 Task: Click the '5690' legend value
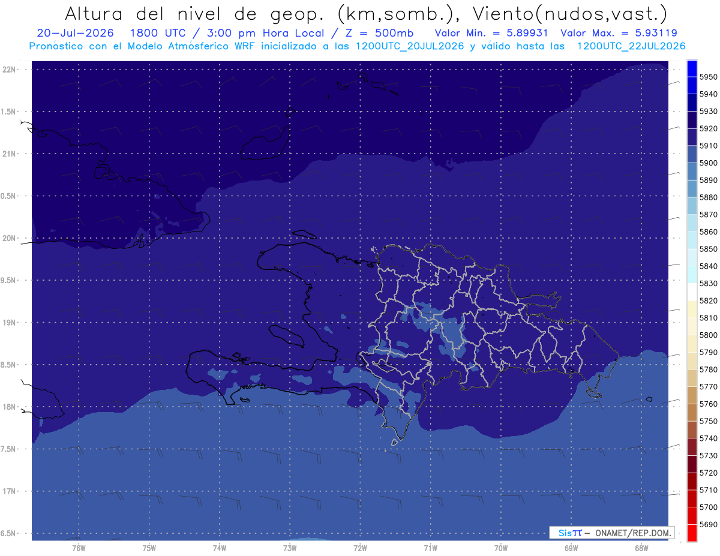coord(709,524)
